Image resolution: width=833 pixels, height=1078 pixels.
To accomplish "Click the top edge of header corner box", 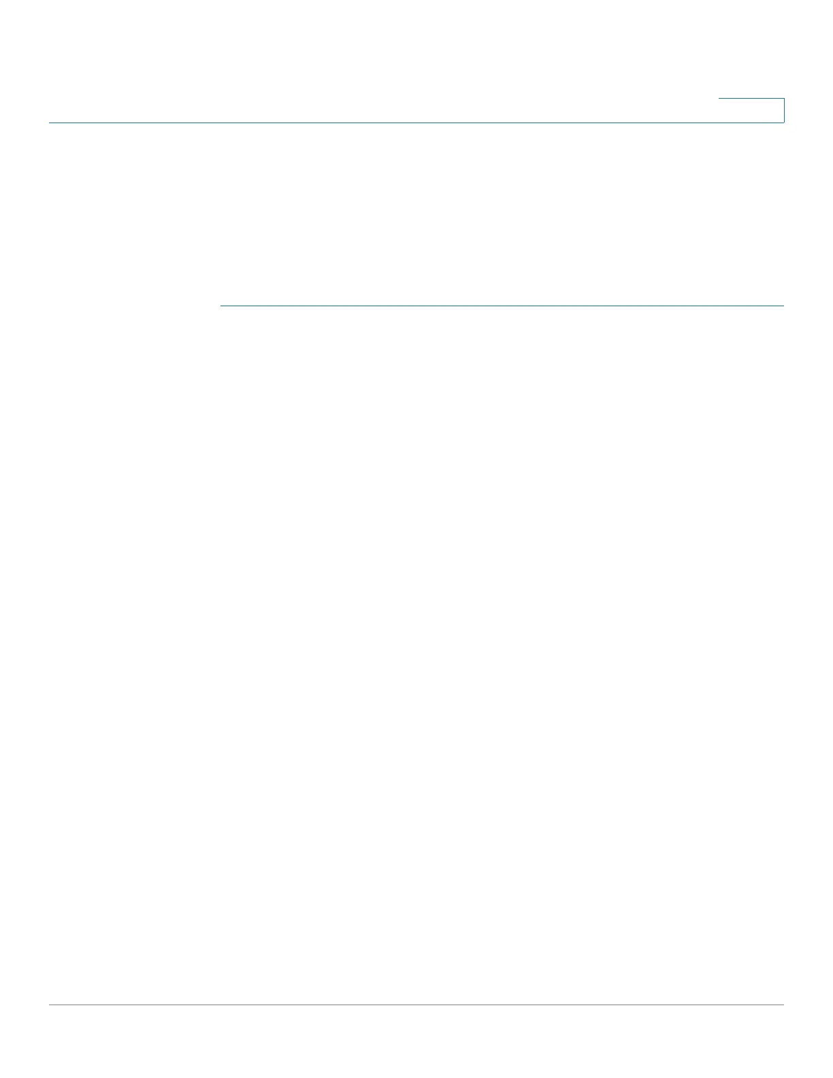I will tap(751, 99).
